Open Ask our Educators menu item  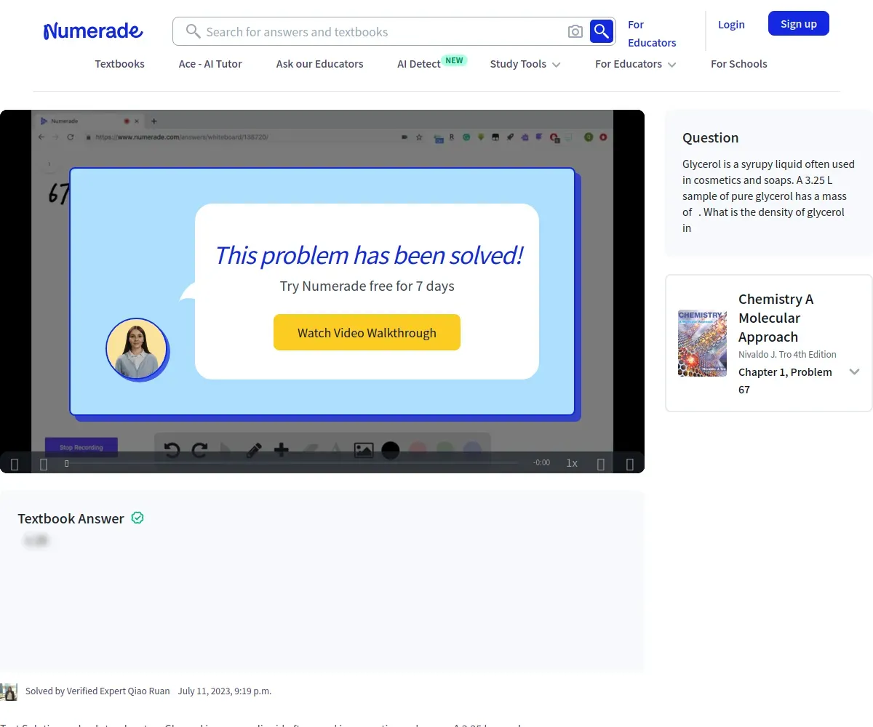(x=320, y=64)
